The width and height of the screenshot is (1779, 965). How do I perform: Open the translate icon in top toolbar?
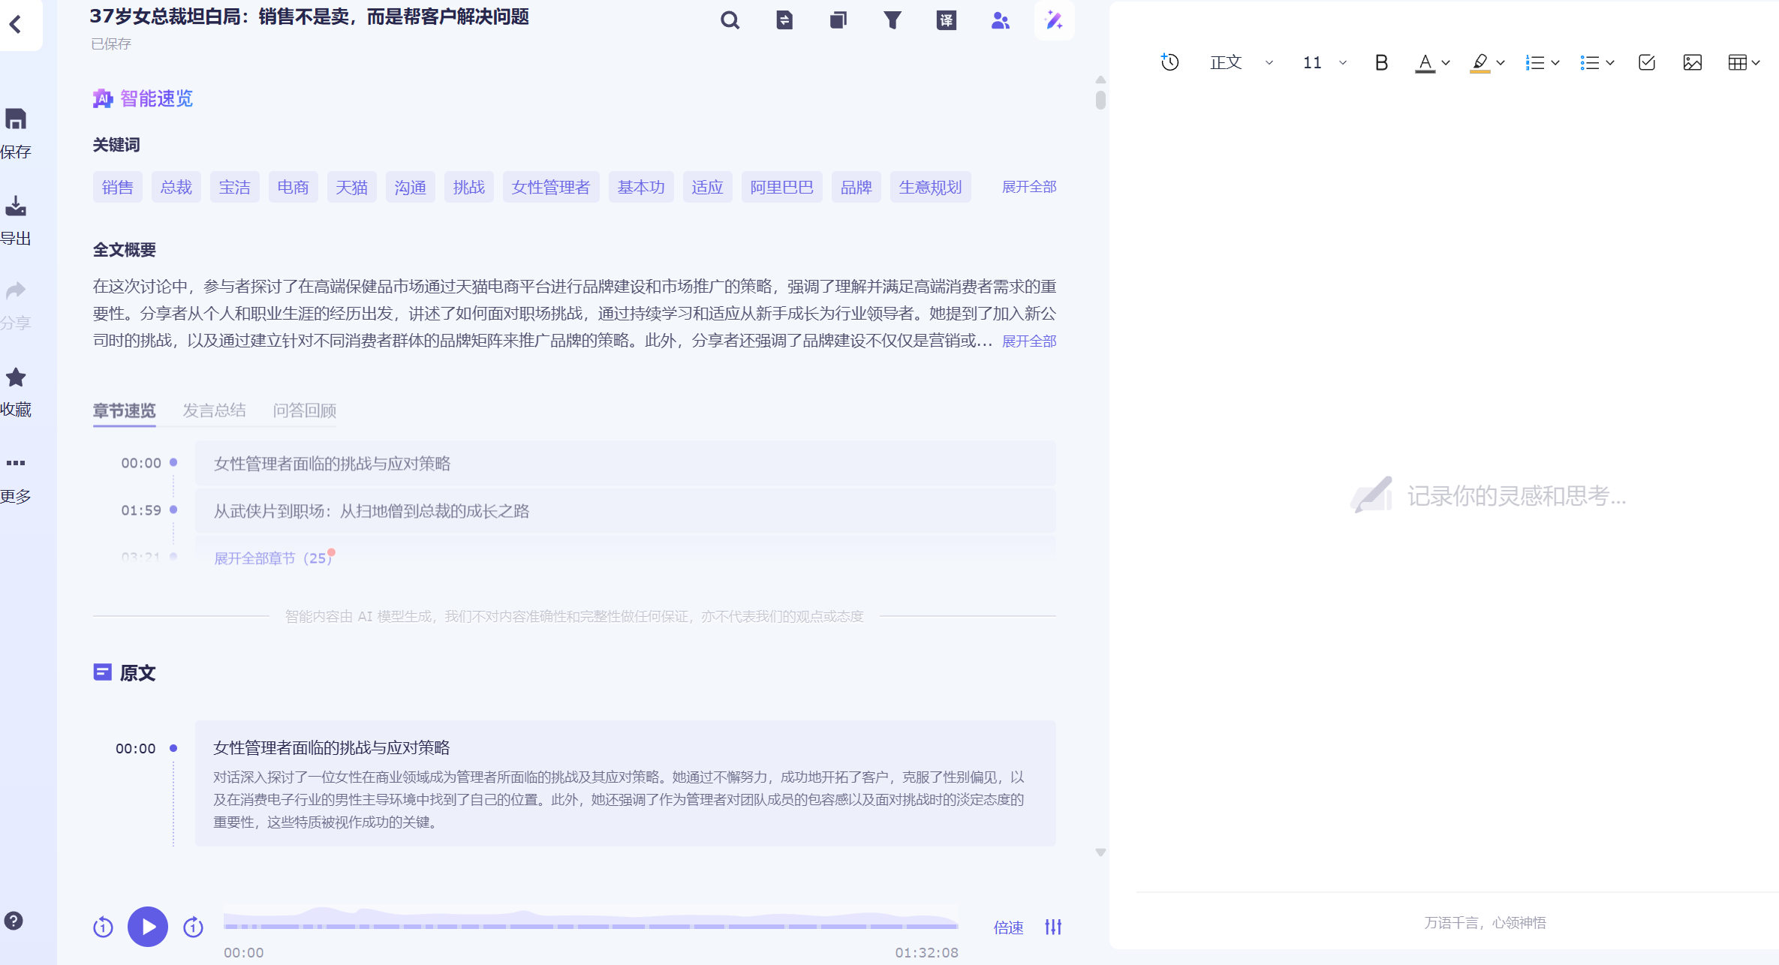(x=946, y=20)
